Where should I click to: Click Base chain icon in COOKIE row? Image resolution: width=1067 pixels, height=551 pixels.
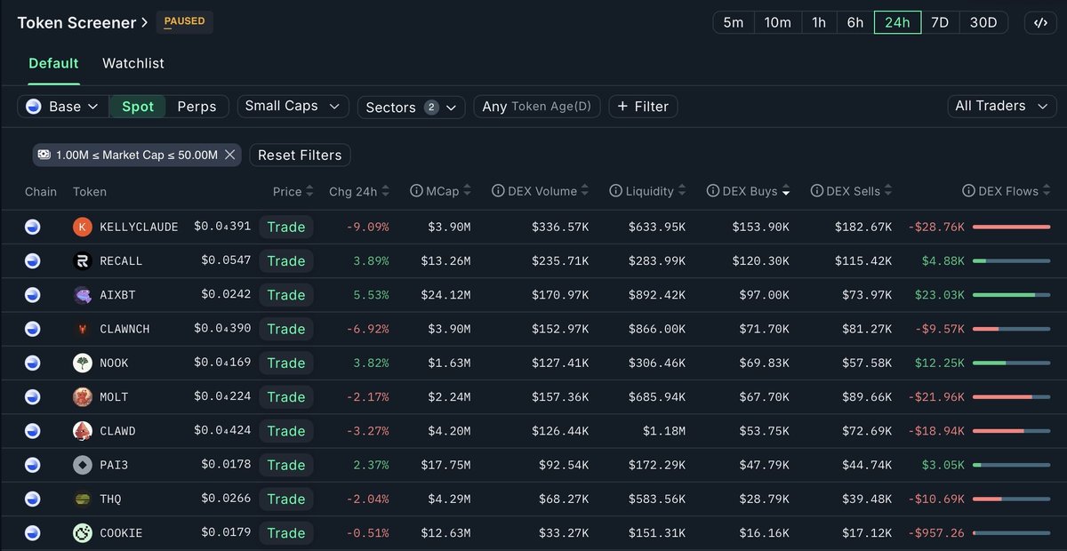click(33, 533)
